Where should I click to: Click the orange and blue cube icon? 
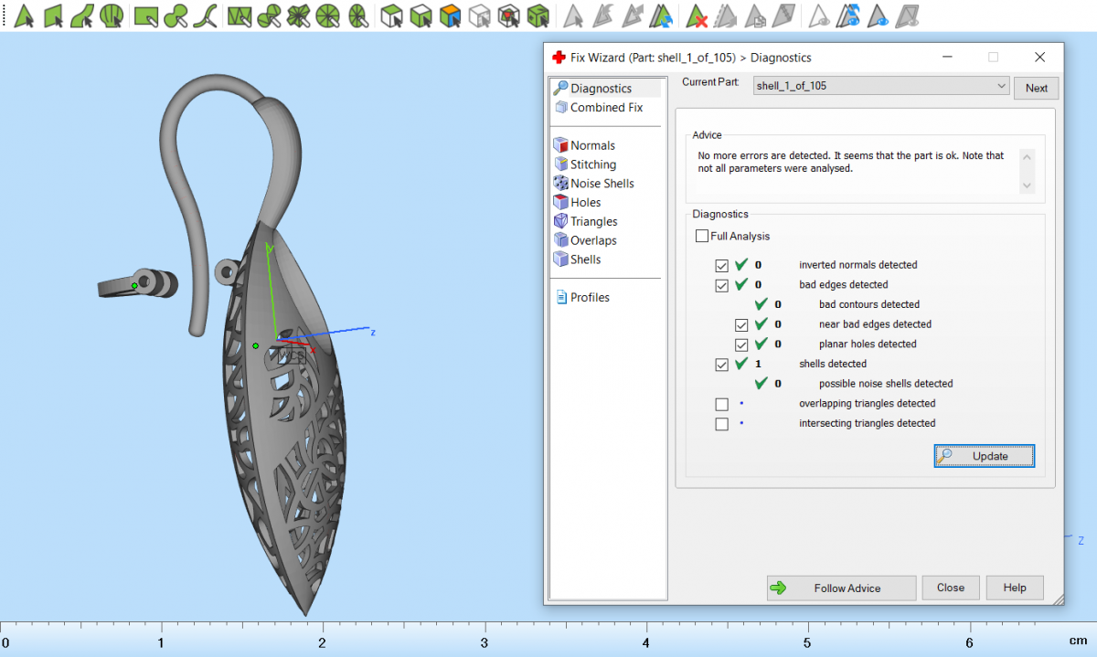pyautogui.click(x=449, y=16)
